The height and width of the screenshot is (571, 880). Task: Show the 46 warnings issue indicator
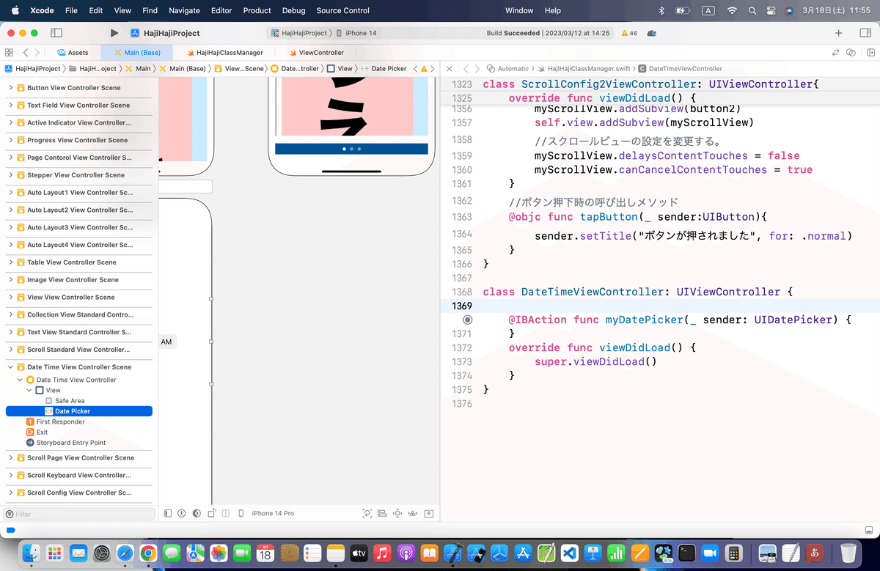pos(629,33)
